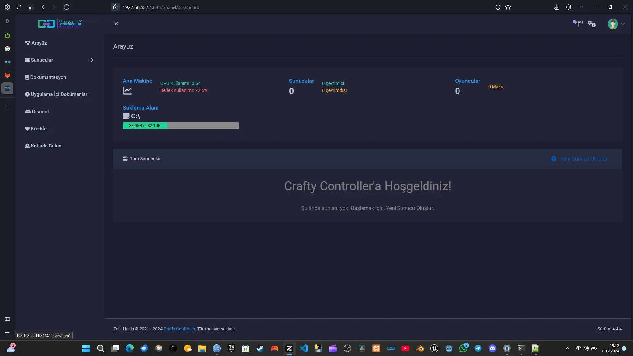Click the C:\ storage usage bar
This screenshot has width=633, height=356.
(181, 126)
